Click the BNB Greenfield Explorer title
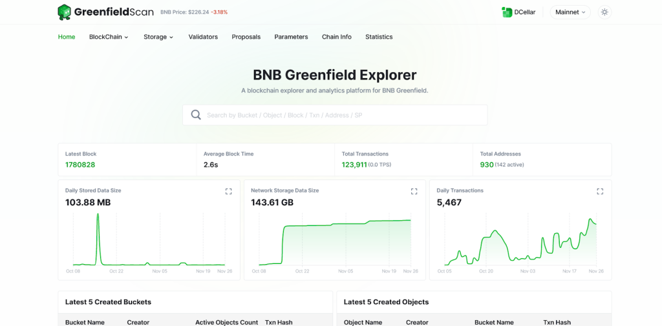The height and width of the screenshot is (326, 662). pos(335,75)
